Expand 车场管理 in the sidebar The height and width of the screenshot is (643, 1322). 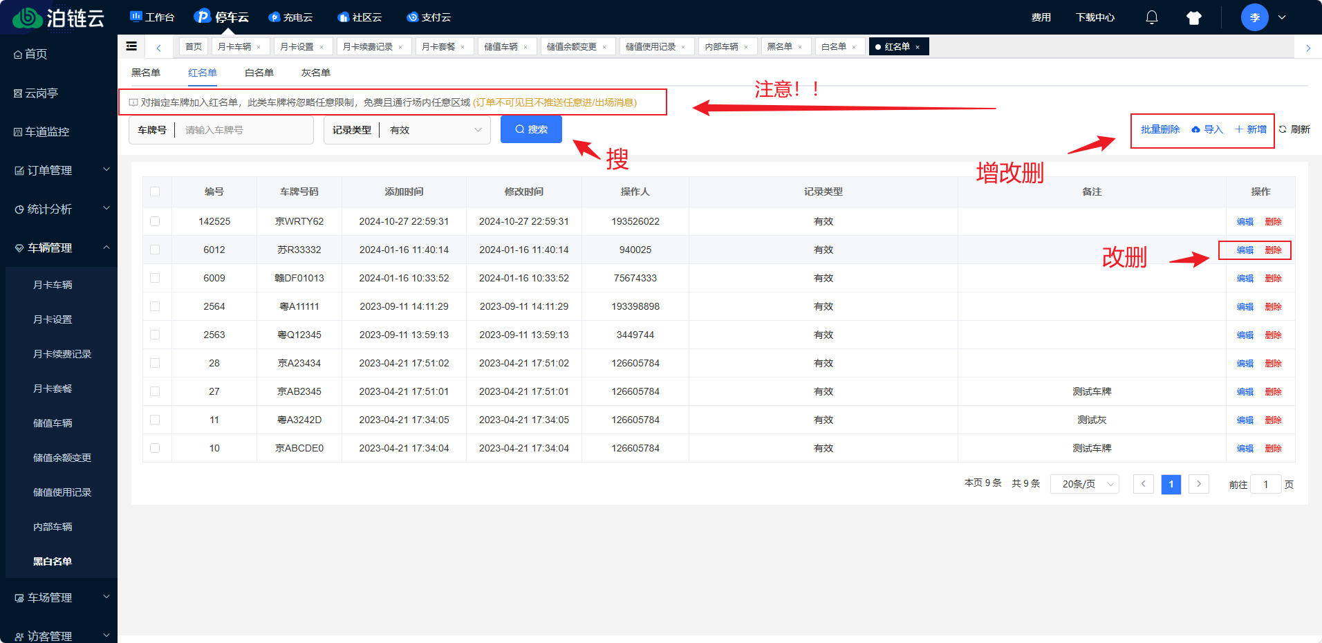59,597
